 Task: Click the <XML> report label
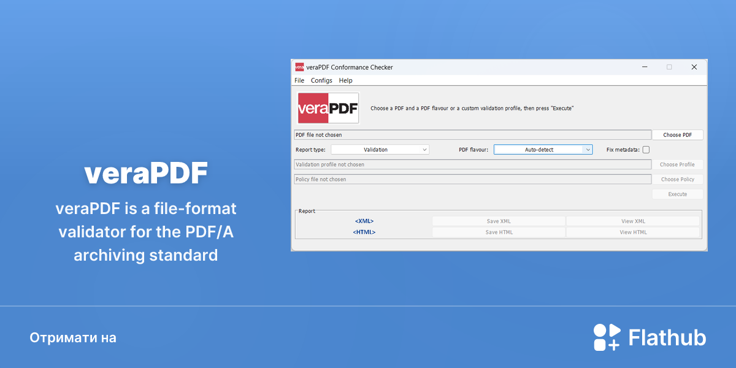[x=364, y=221]
